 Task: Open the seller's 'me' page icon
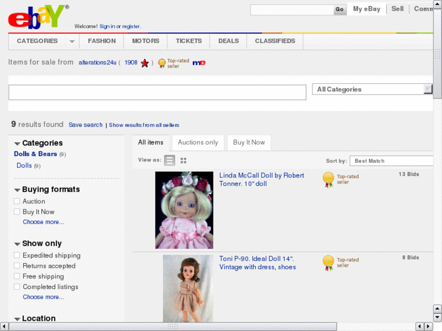click(199, 63)
